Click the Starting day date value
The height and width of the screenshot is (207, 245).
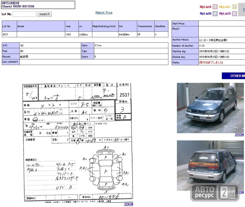click(x=214, y=51)
